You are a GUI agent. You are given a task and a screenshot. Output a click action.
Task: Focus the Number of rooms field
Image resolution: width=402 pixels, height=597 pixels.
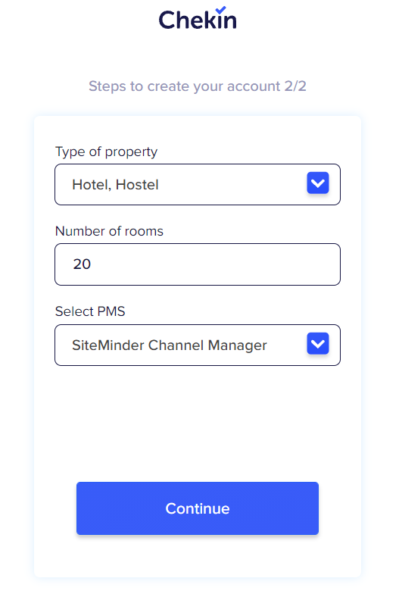tap(198, 264)
